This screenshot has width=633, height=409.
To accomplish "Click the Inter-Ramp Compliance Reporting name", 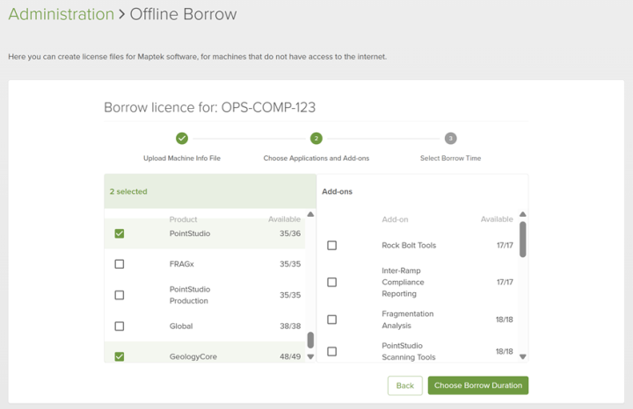I will pyautogui.click(x=403, y=282).
